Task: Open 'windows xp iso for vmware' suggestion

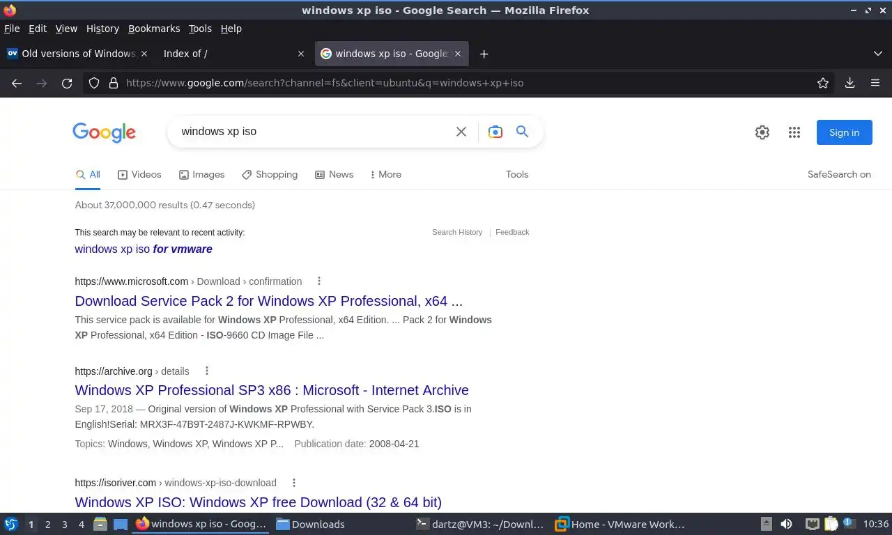Action: (x=144, y=249)
